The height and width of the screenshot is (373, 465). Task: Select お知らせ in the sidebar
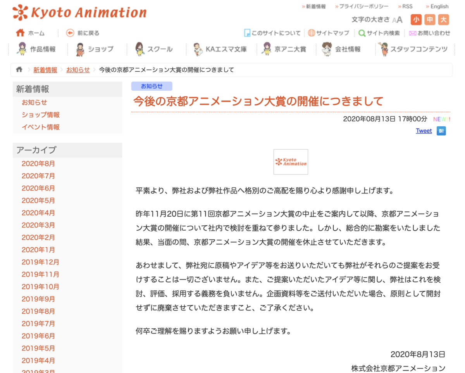tap(34, 102)
